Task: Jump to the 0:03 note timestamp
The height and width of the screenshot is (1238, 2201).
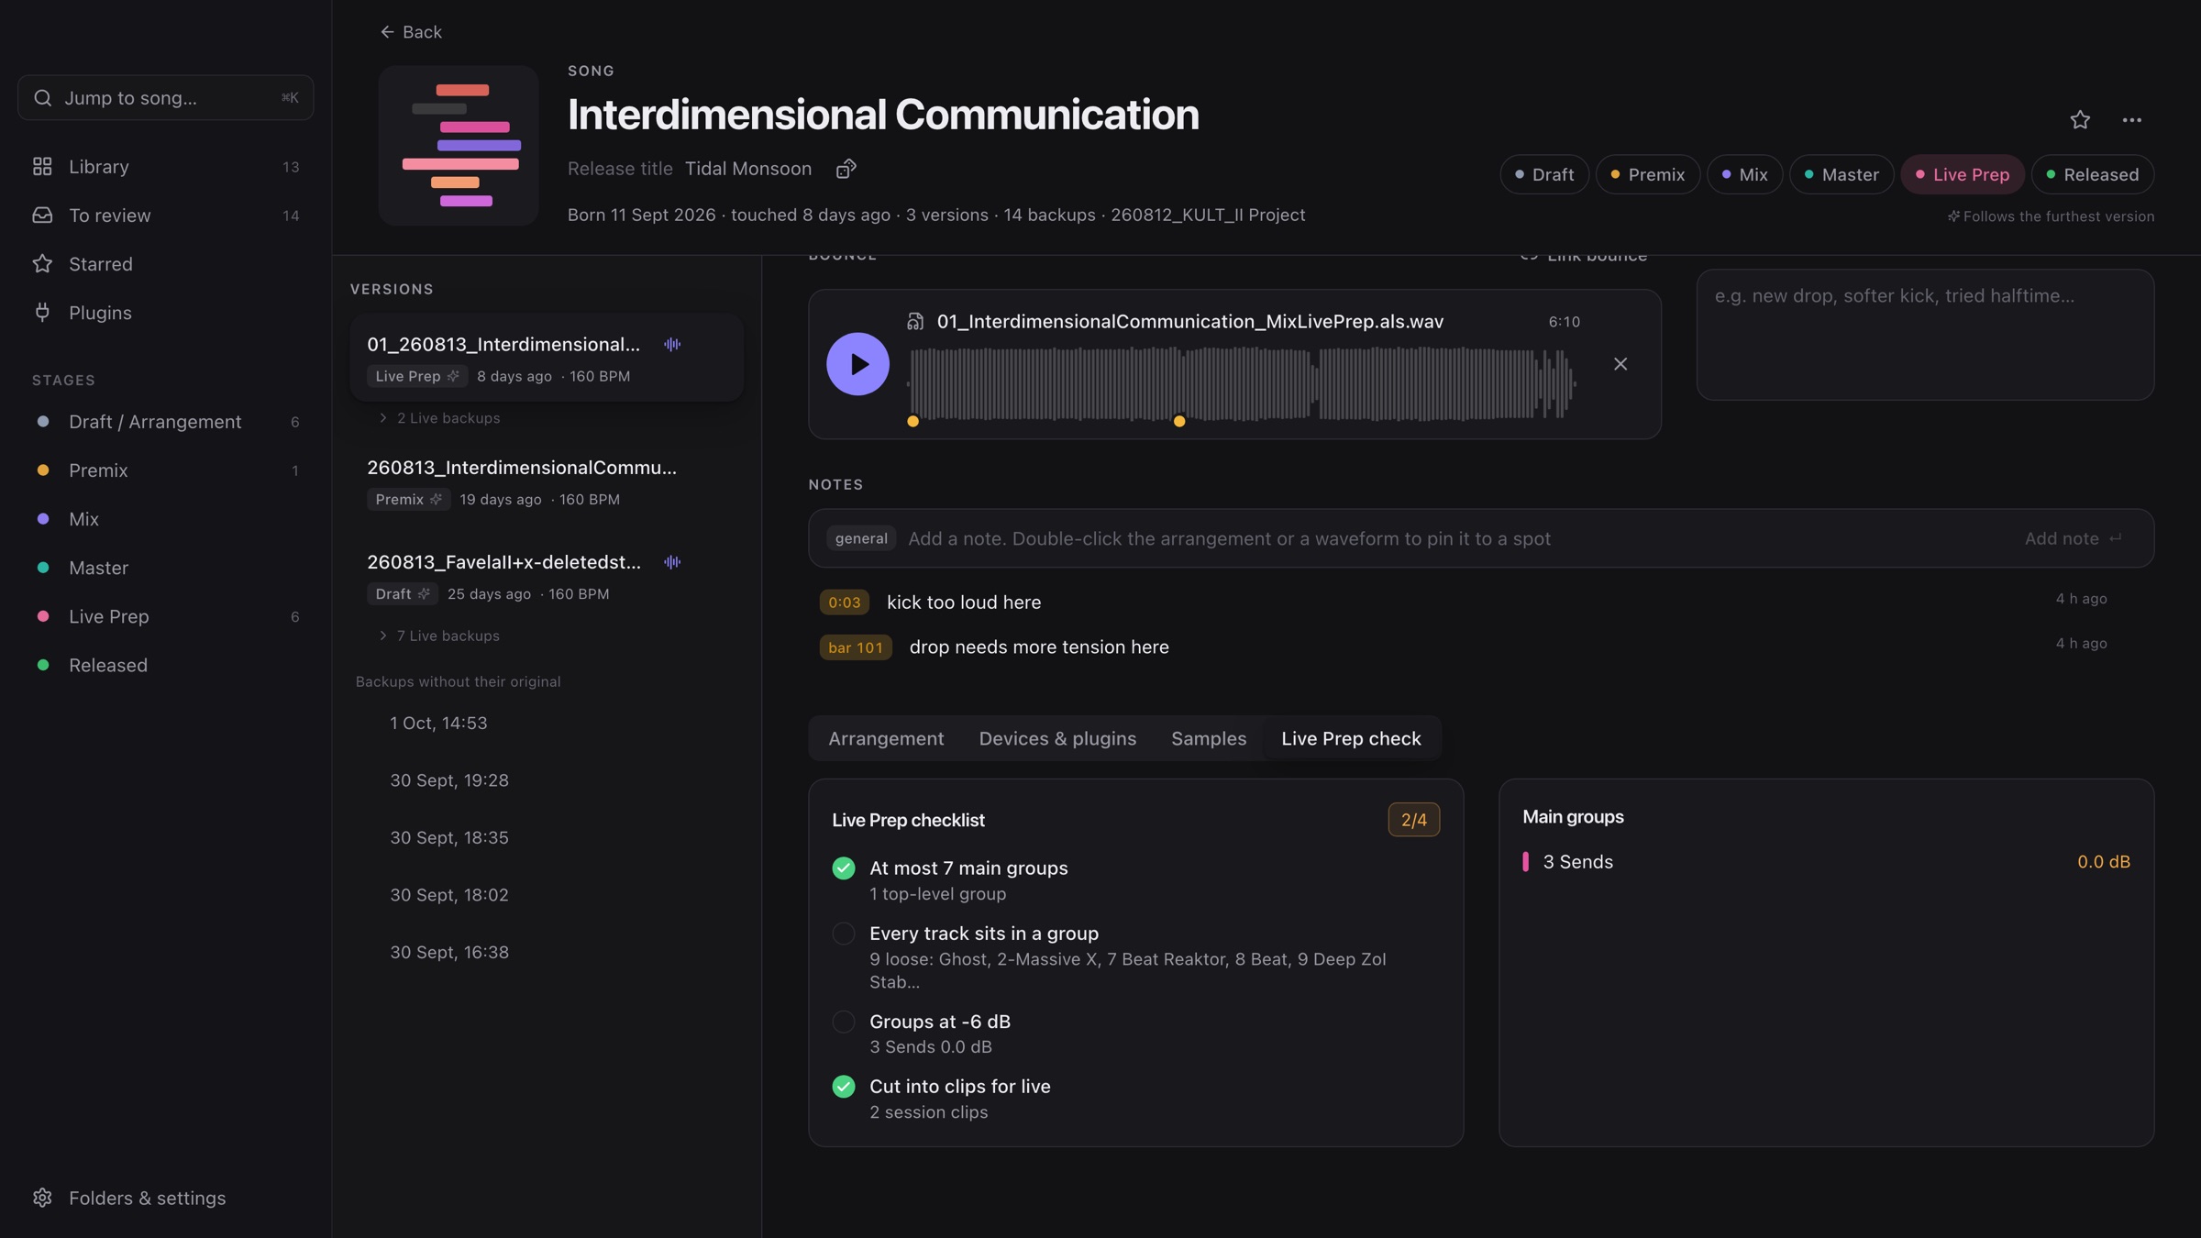Action: [844, 602]
